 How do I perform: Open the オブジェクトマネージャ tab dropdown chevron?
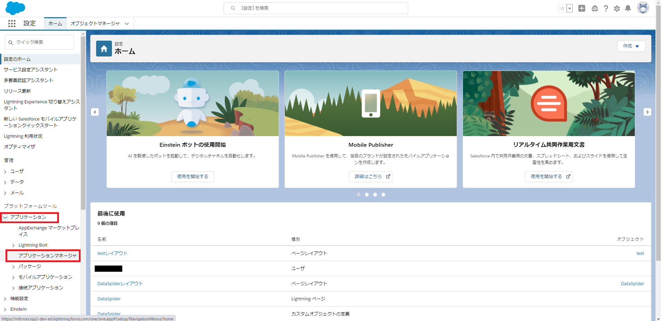tap(127, 24)
